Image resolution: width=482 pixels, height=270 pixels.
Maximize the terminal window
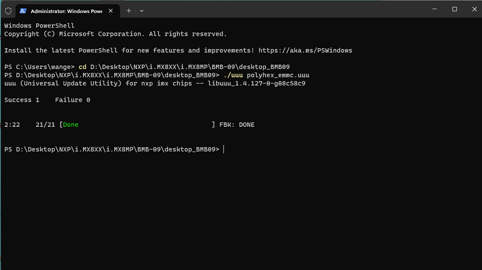coord(455,9)
